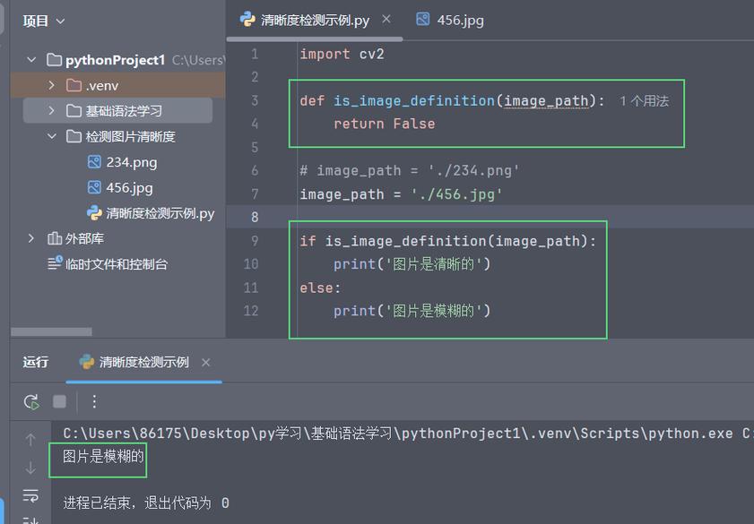754x524 pixels.
Task: Click the './456.jpg' string literal
Action: click(x=456, y=194)
